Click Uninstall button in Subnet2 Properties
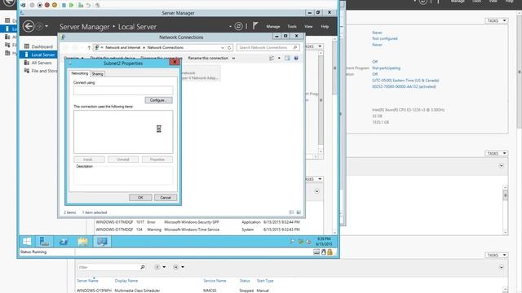Image resolution: width=522 pixels, height=293 pixels. [x=123, y=160]
